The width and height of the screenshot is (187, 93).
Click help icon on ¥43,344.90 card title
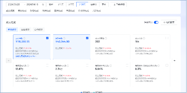(64, 38)
